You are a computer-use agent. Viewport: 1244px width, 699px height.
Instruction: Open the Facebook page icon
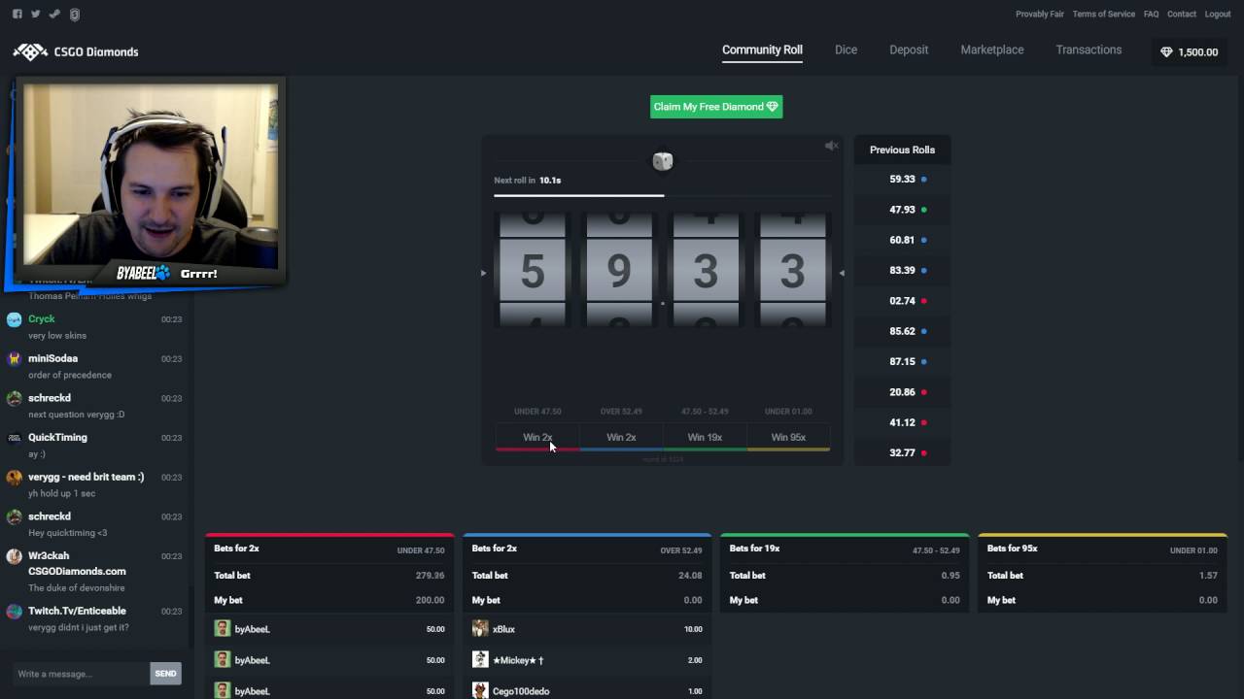17,15
